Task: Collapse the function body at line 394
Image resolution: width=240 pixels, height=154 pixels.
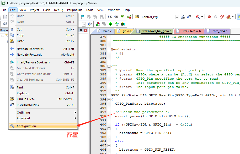Action: coord(109,99)
